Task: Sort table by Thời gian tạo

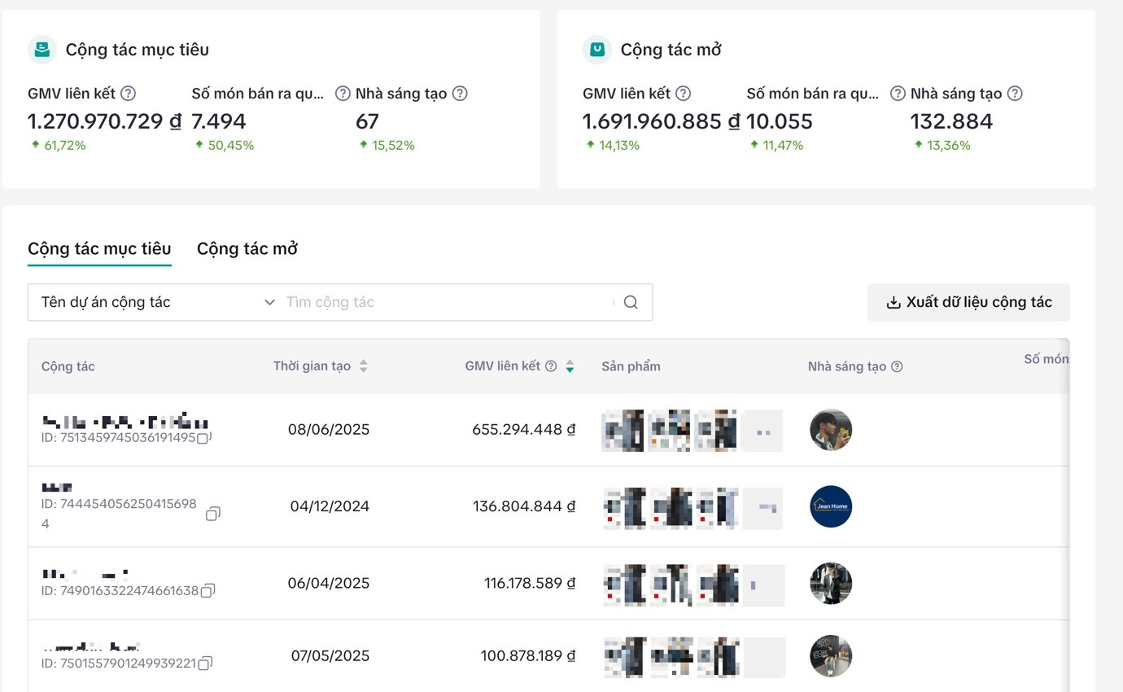Action: point(363,366)
